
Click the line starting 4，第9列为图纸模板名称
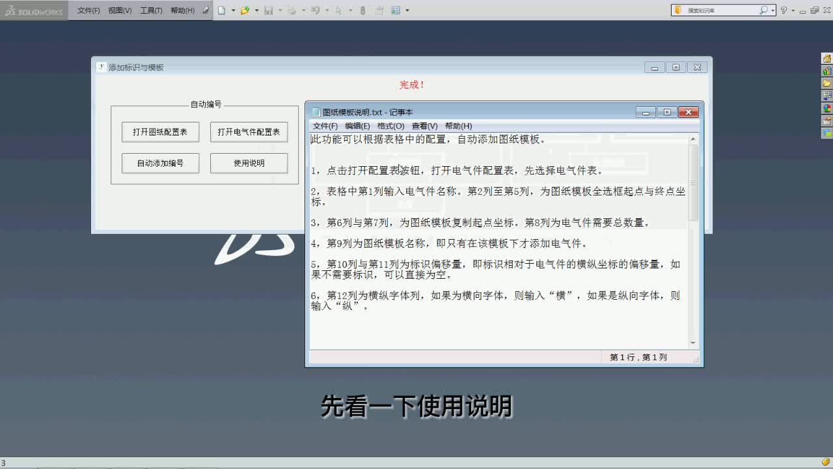click(x=449, y=244)
